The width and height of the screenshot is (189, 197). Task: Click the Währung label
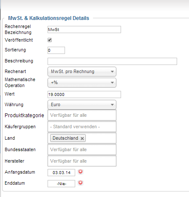pos(14,104)
